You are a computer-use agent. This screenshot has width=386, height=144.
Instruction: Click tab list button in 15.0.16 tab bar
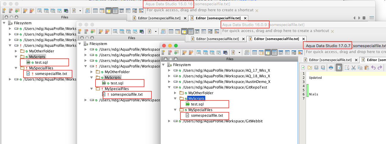pyautogui.click(x=364, y=18)
